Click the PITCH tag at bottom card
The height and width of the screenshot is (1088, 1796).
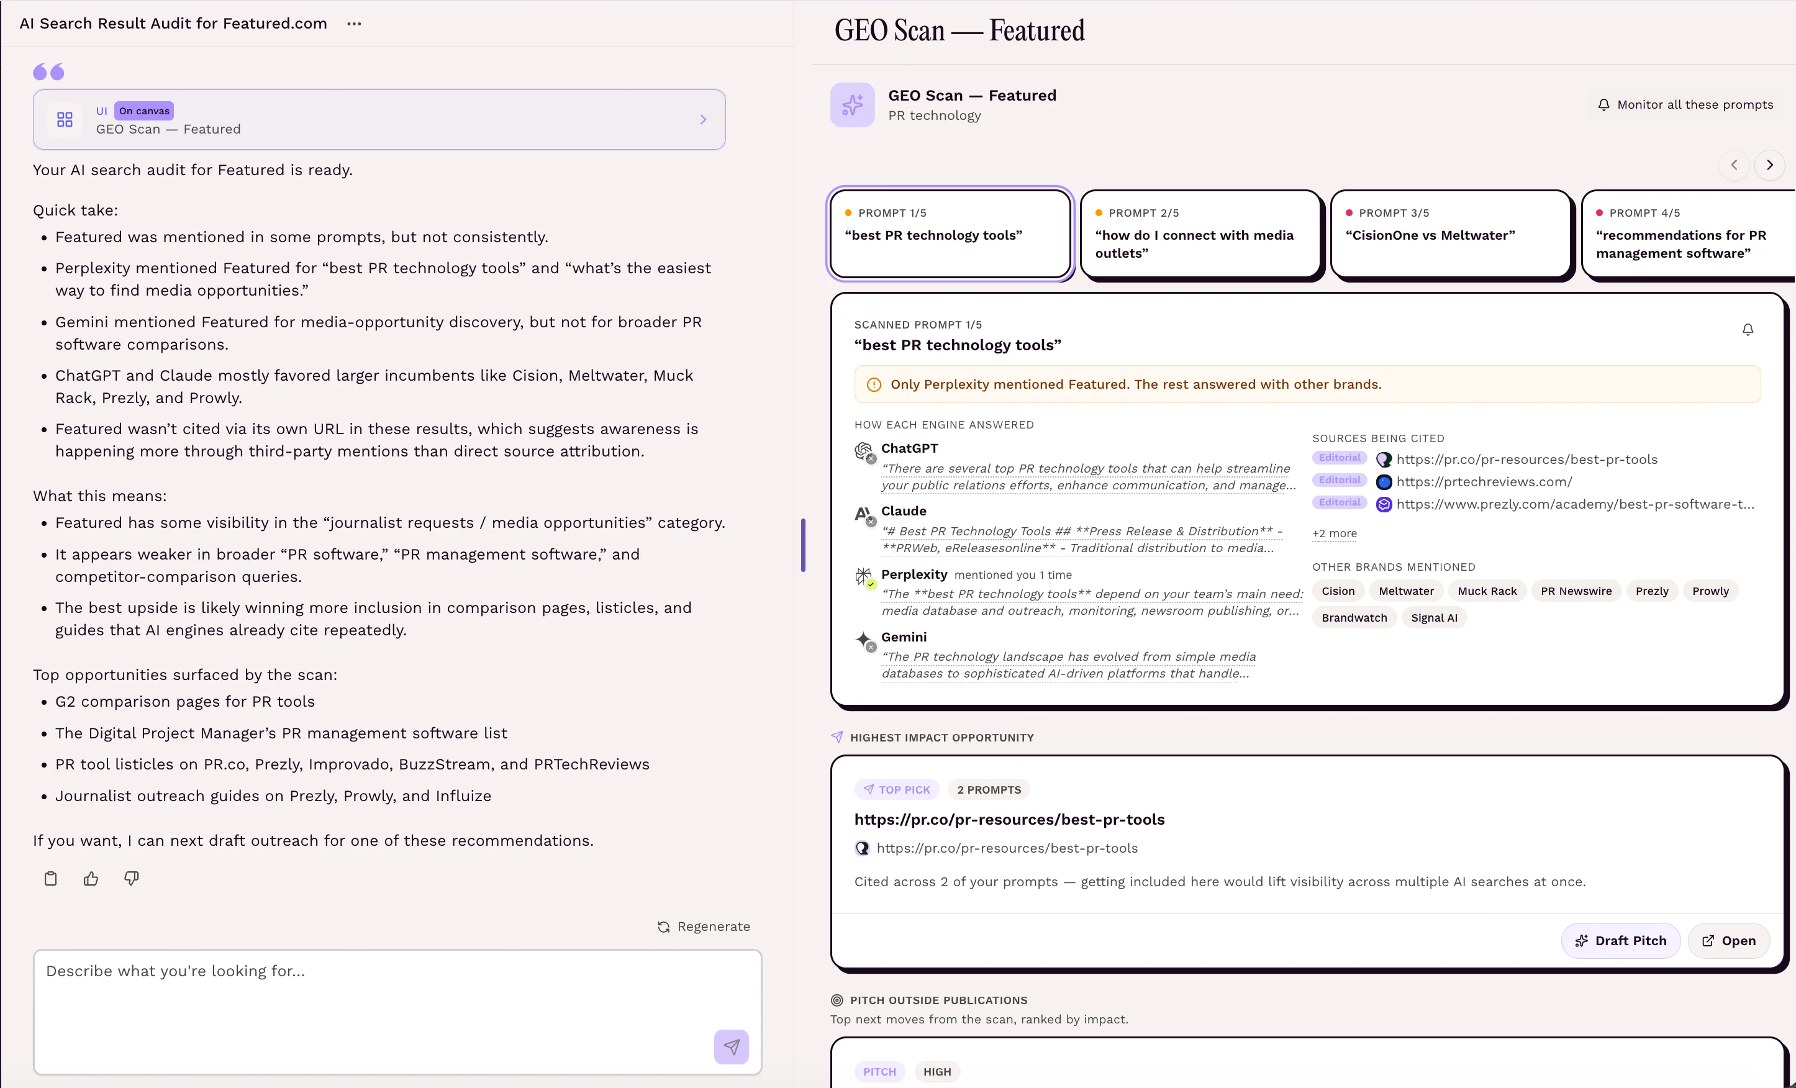[879, 1072]
